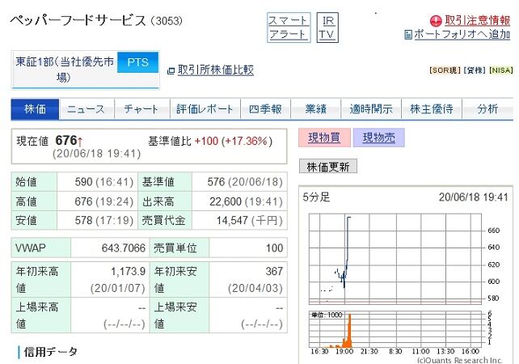Click the 始値 value 590 (16:41)
519x364 pixels.
pos(104,182)
